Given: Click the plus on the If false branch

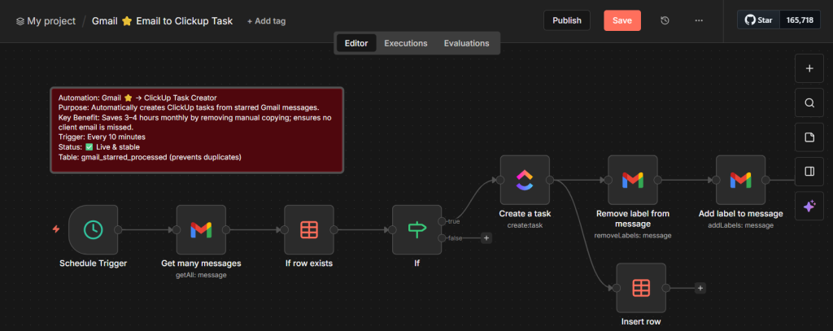Looking at the screenshot, I should pos(486,238).
